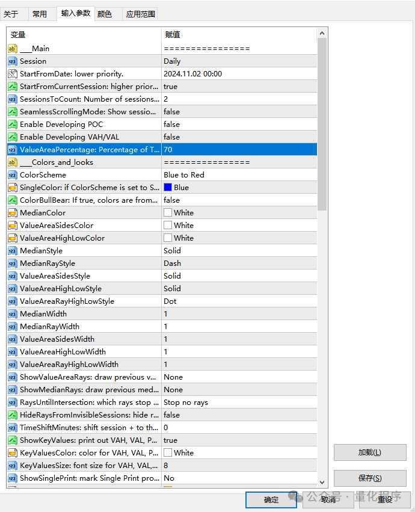Click the boolean icon beside StartFromCurrentSession
The height and width of the screenshot is (512, 415).
[13, 87]
